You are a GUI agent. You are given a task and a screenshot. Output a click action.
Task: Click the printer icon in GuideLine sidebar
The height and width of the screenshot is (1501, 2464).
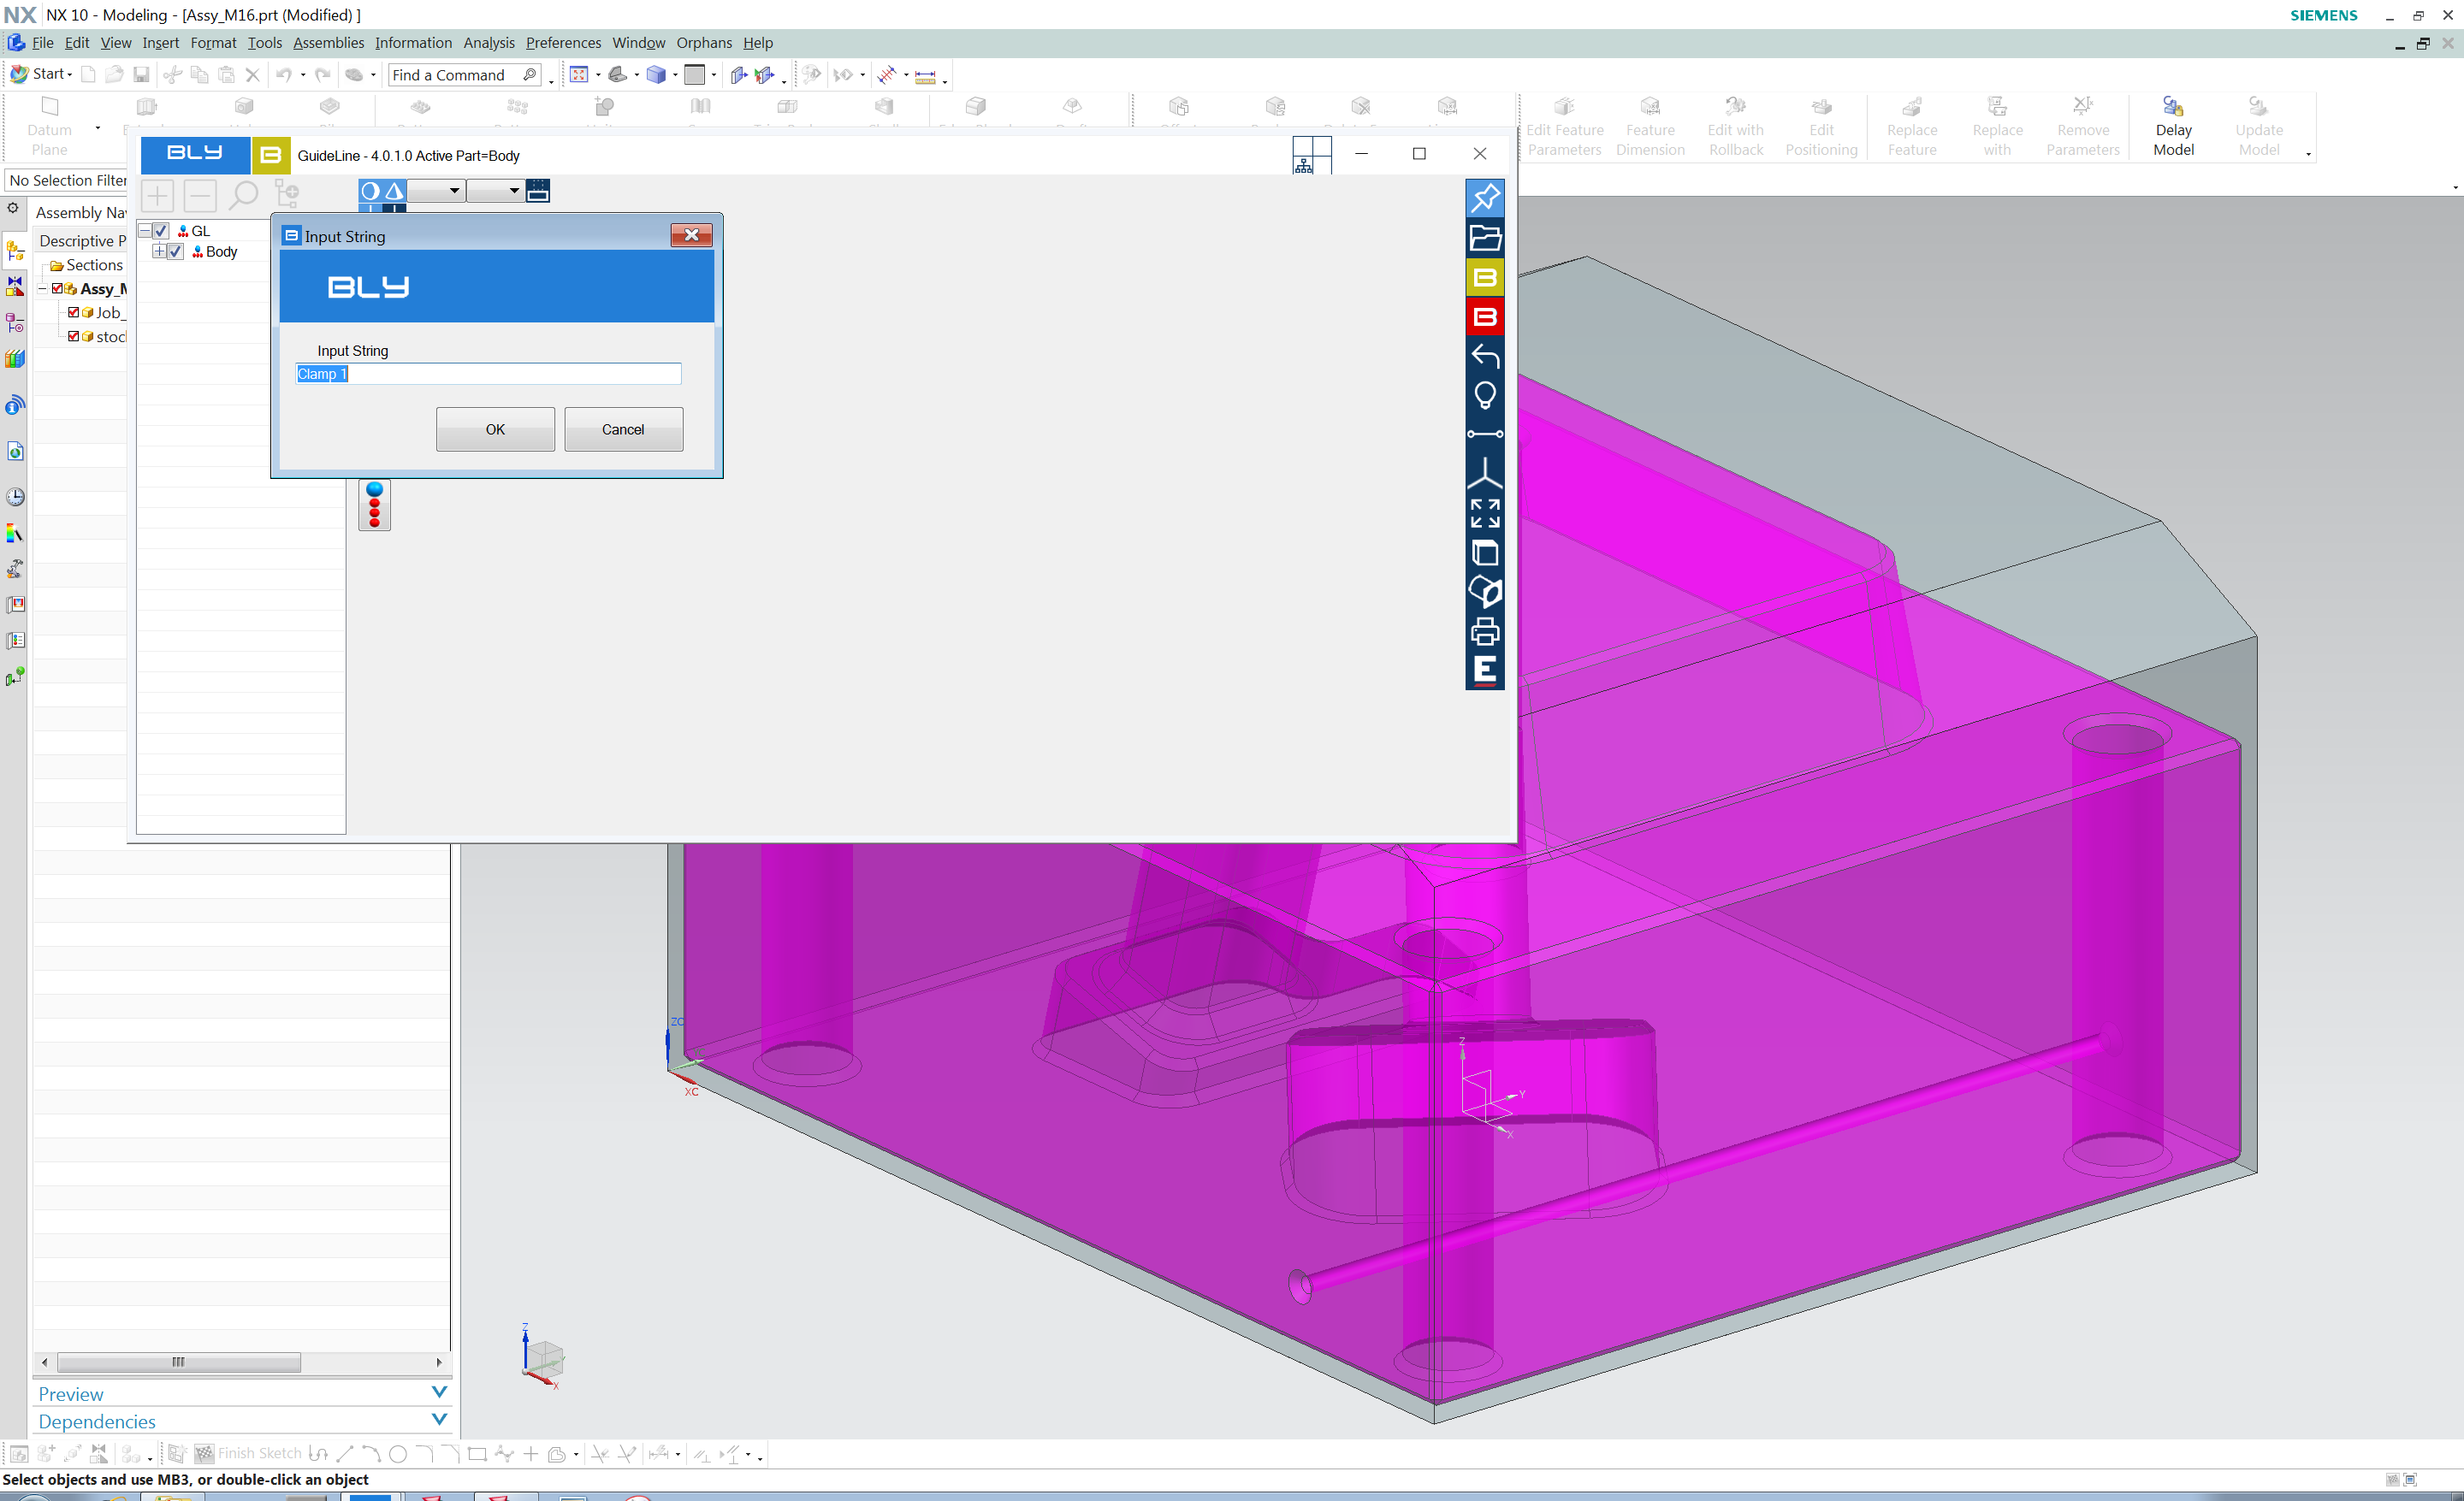point(1484,630)
